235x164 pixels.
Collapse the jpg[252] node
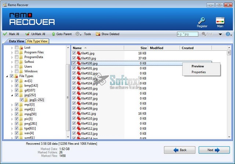click(x=12, y=95)
